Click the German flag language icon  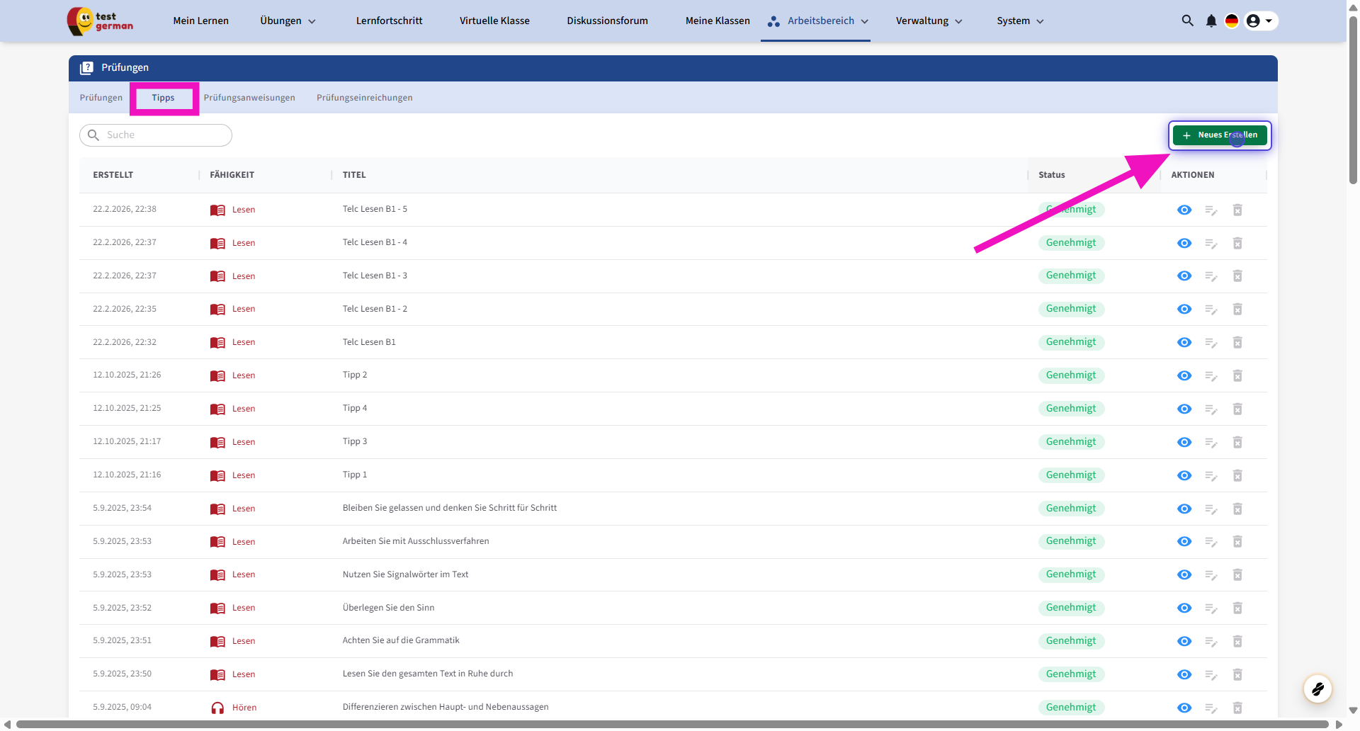(x=1232, y=21)
